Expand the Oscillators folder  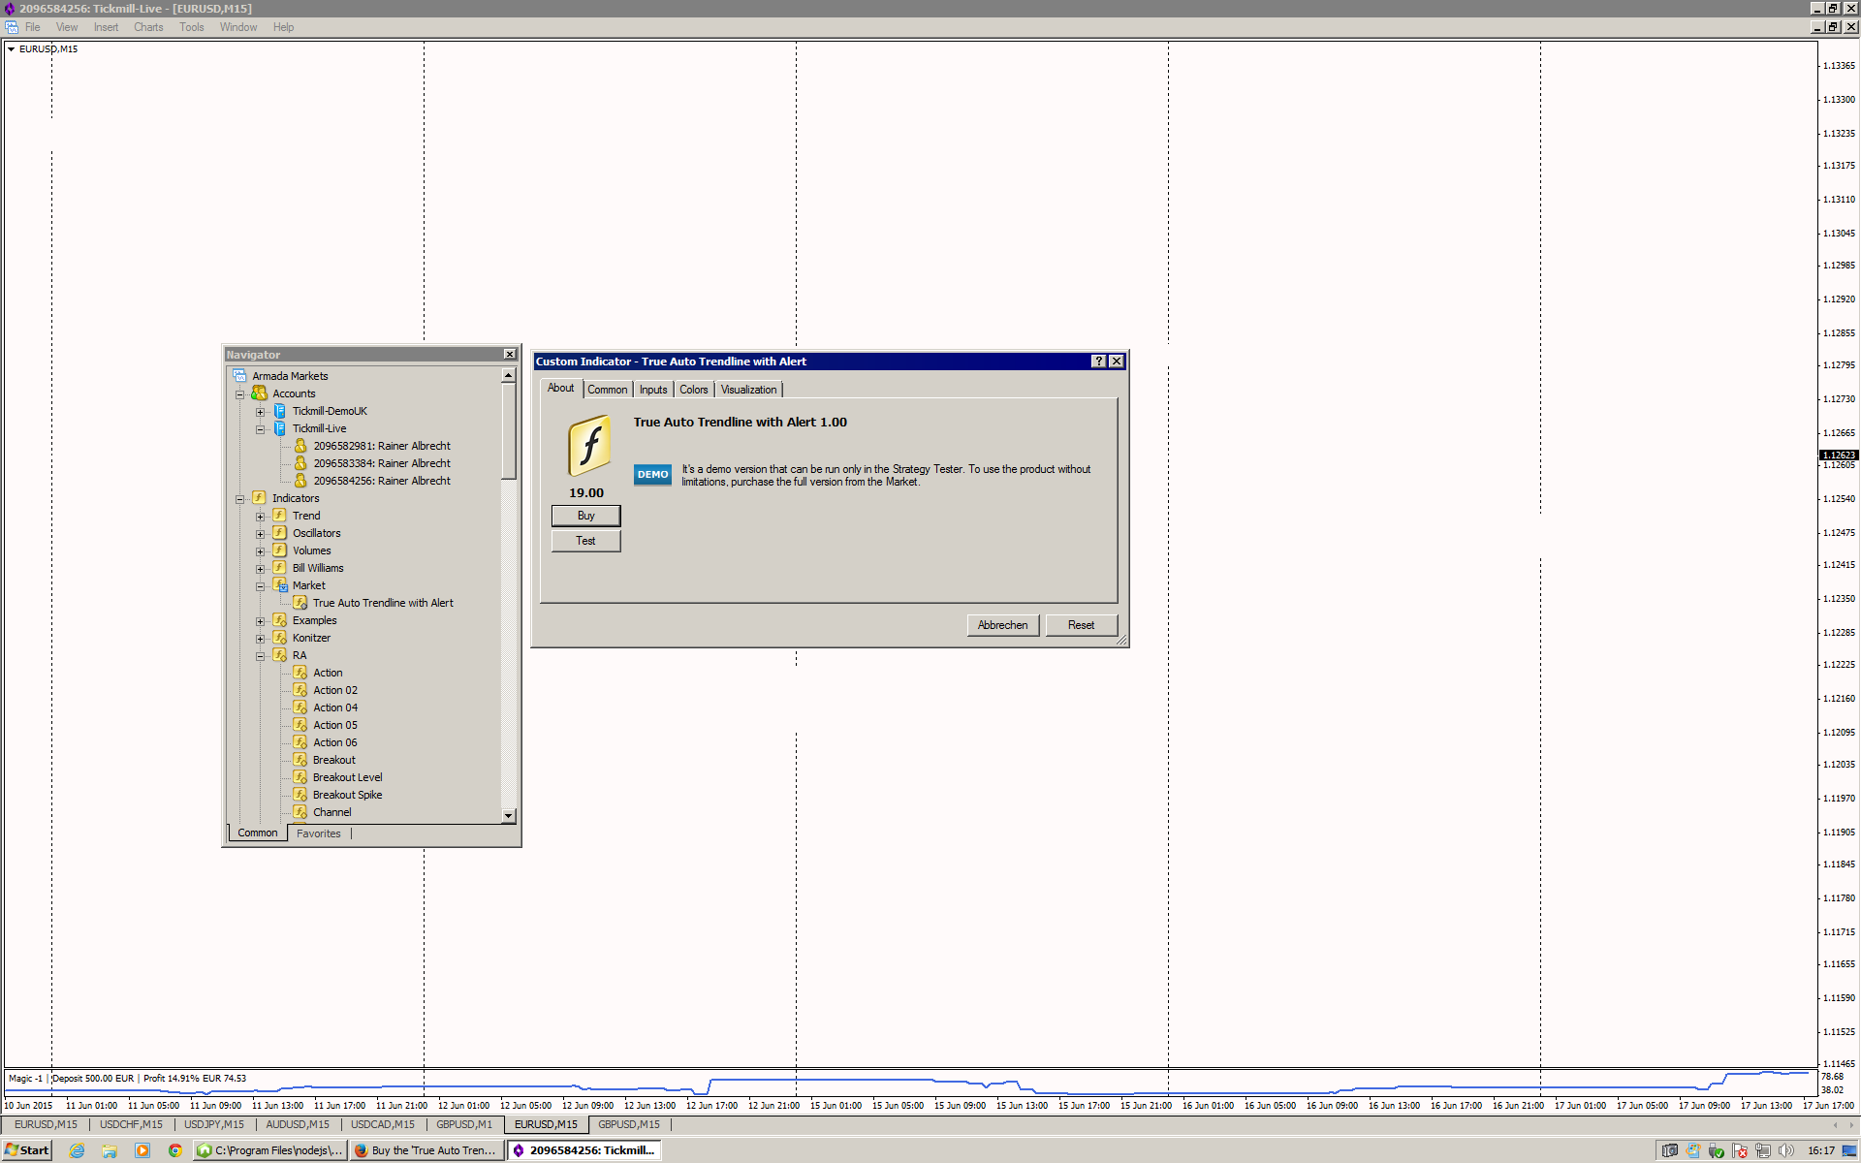(x=260, y=534)
